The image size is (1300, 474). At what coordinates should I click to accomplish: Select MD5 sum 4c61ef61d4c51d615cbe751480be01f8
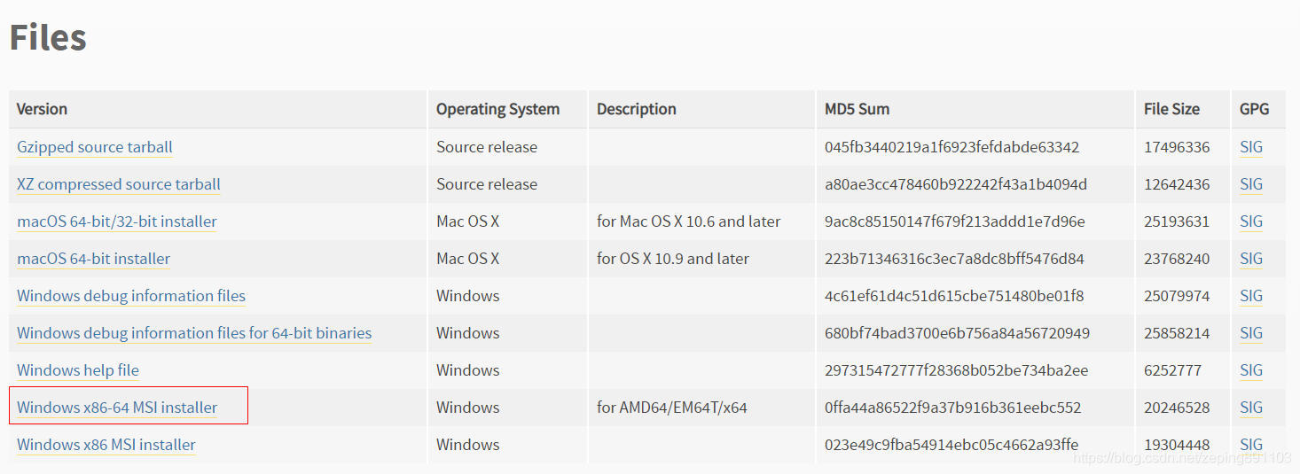[954, 296]
